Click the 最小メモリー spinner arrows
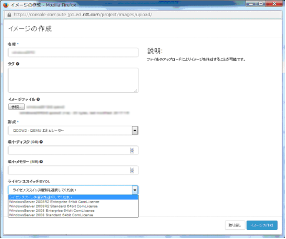Image resolution: width=286 pixels, height=239 pixels. [x=132, y=170]
